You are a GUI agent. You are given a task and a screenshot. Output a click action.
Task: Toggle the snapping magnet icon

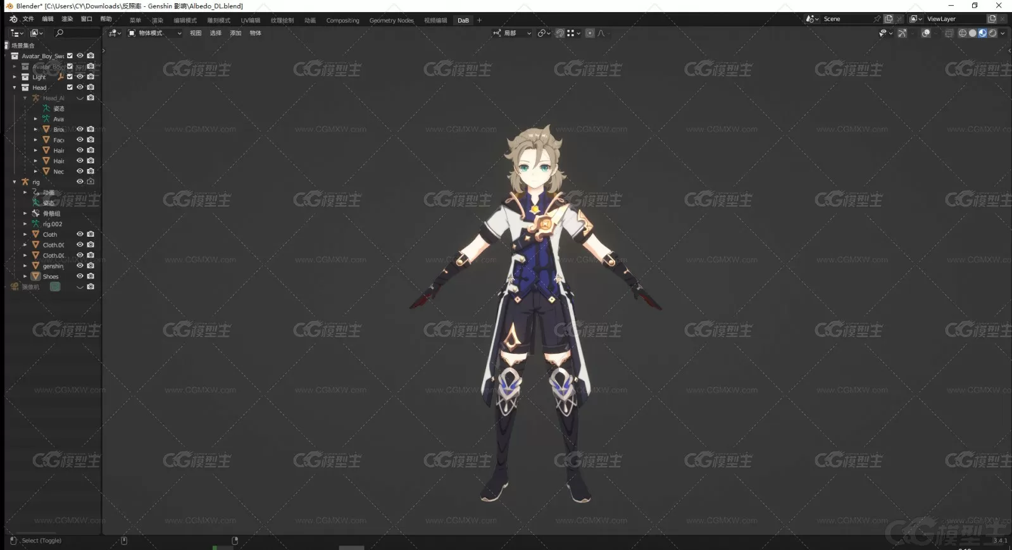tap(560, 33)
